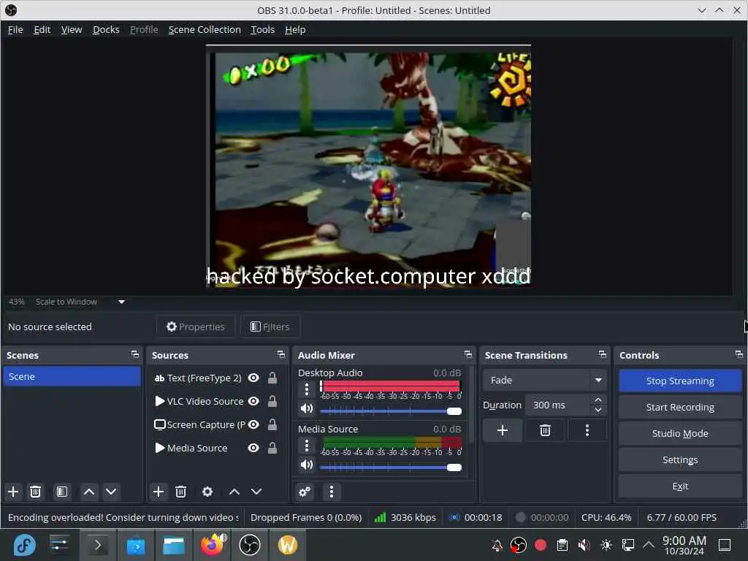Hide Media Source eye icon
748x561 pixels.
pyautogui.click(x=253, y=448)
